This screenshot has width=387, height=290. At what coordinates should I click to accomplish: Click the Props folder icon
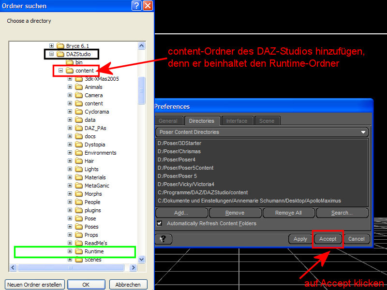click(79, 235)
